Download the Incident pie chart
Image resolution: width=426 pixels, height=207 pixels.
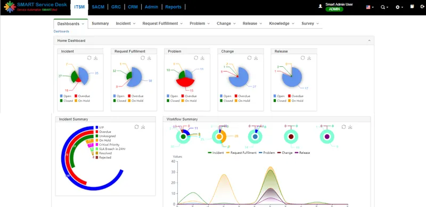[96, 58]
